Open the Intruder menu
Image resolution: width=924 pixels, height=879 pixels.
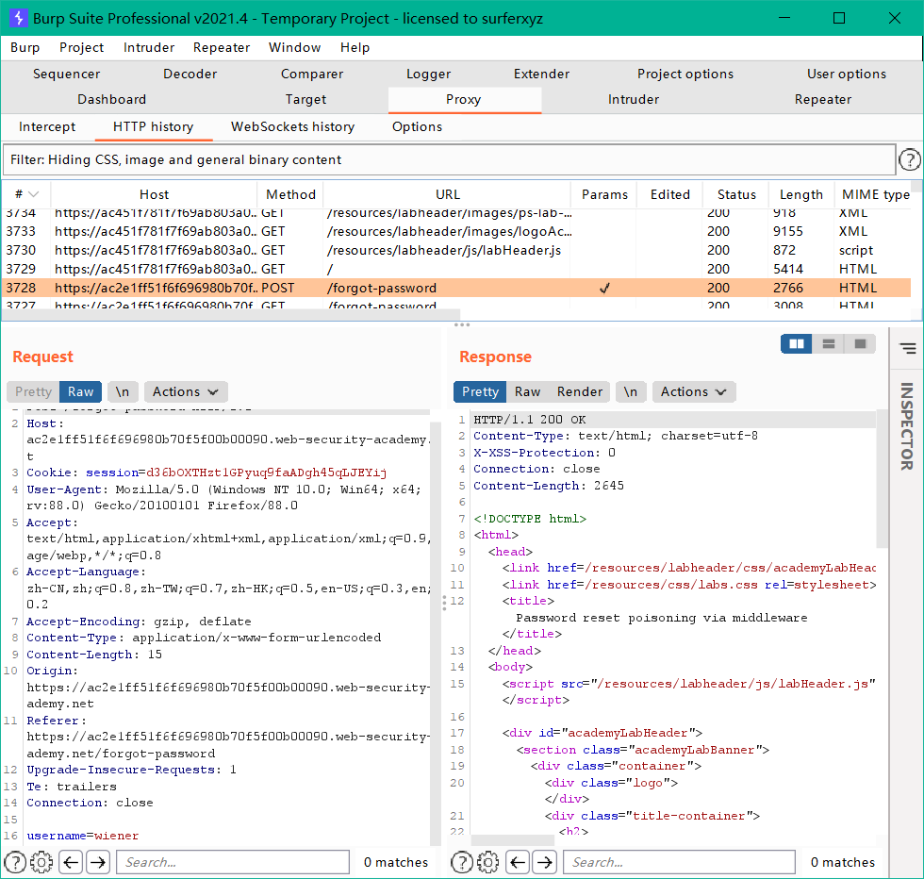click(149, 47)
